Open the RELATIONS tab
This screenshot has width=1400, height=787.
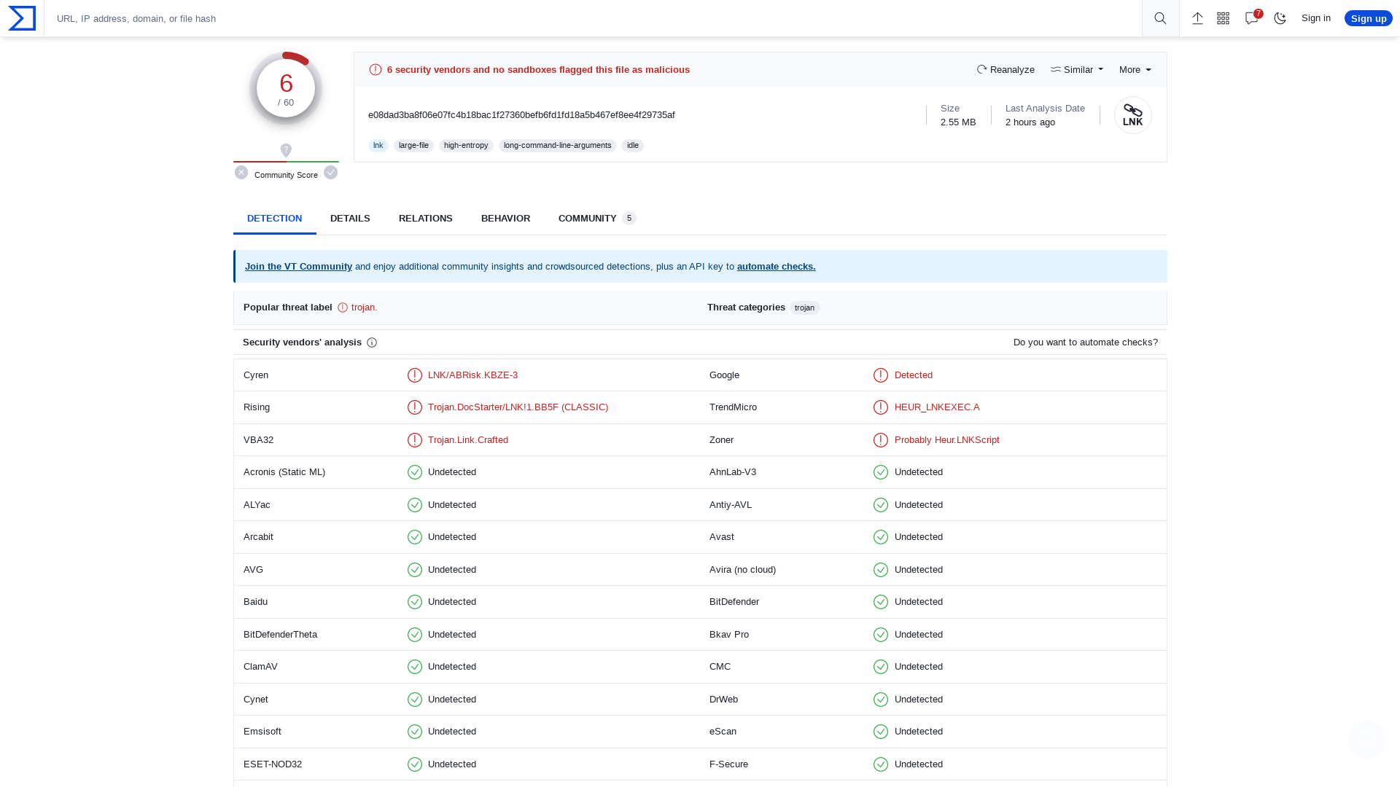click(x=426, y=219)
